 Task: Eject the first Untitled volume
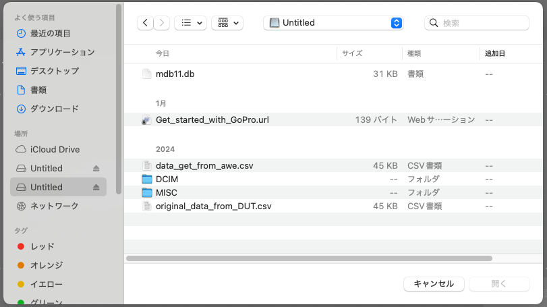point(96,168)
